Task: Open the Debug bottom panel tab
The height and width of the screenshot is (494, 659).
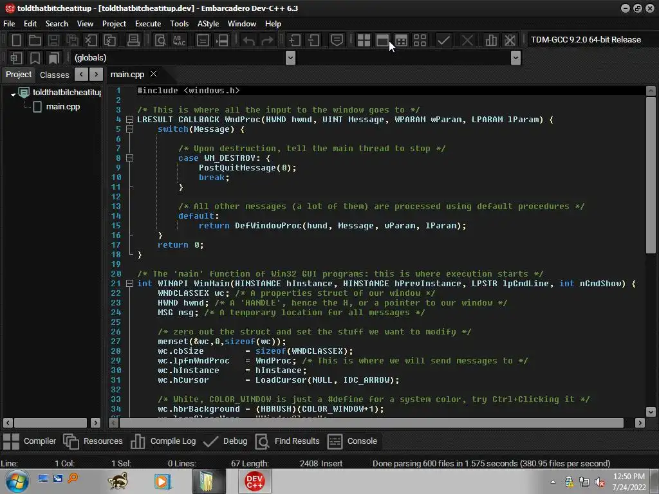Action: (x=225, y=441)
